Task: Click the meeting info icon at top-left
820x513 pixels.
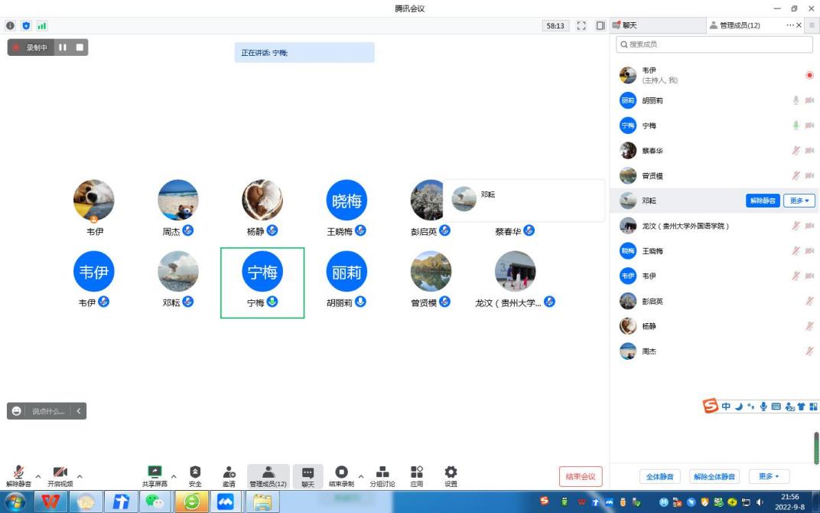Action: point(11,26)
